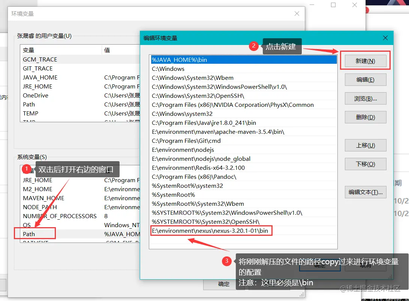Move entry up with 上移(U)
This screenshot has width=409, height=301.
pos(365,145)
